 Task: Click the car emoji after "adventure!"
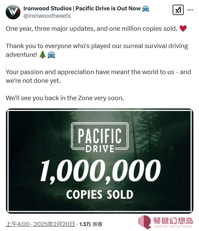tap(51, 55)
